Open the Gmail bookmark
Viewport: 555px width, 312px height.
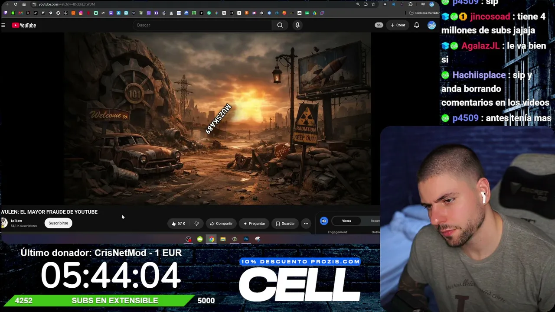tap(20, 13)
